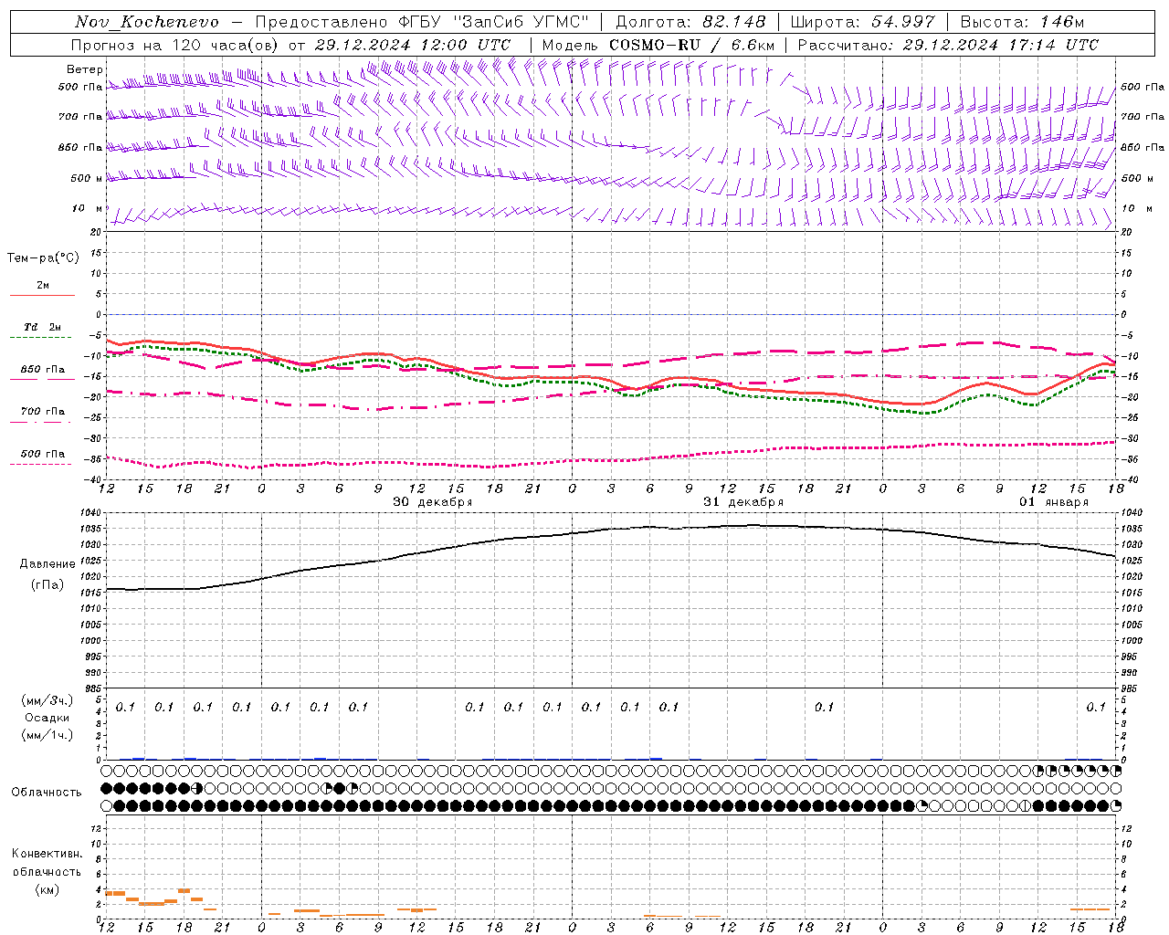The width and height of the screenshot is (1169, 935).
Task: Select the "Осадки" precipitation label
Action: click(47, 718)
